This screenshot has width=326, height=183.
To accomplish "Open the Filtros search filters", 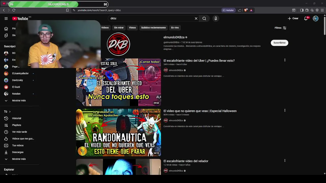I will click(x=280, y=28).
